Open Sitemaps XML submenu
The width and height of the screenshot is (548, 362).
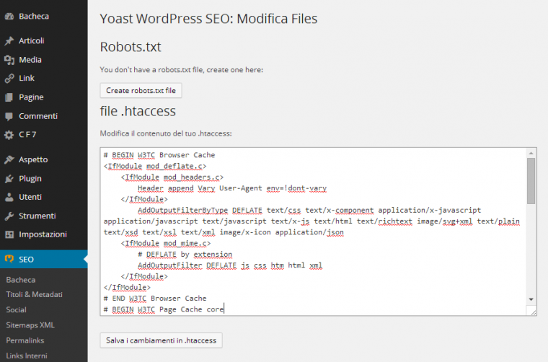pos(30,325)
